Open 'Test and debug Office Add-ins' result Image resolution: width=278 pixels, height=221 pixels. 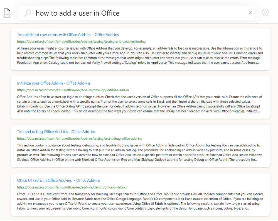(x=56, y=132)
